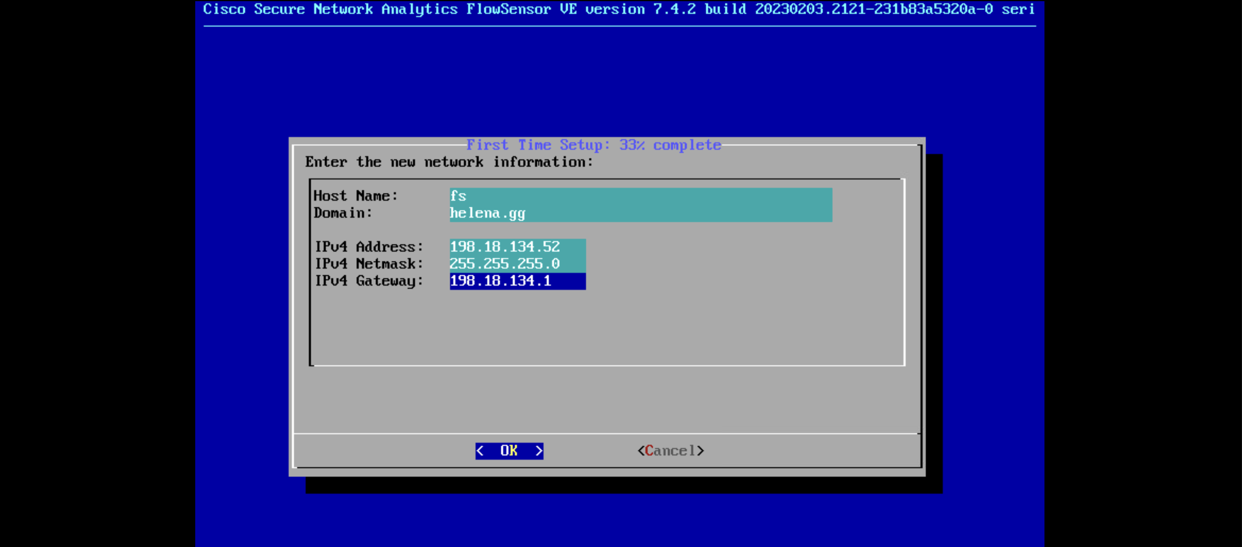
Task: Click the Domain label text
Action: 343,213
